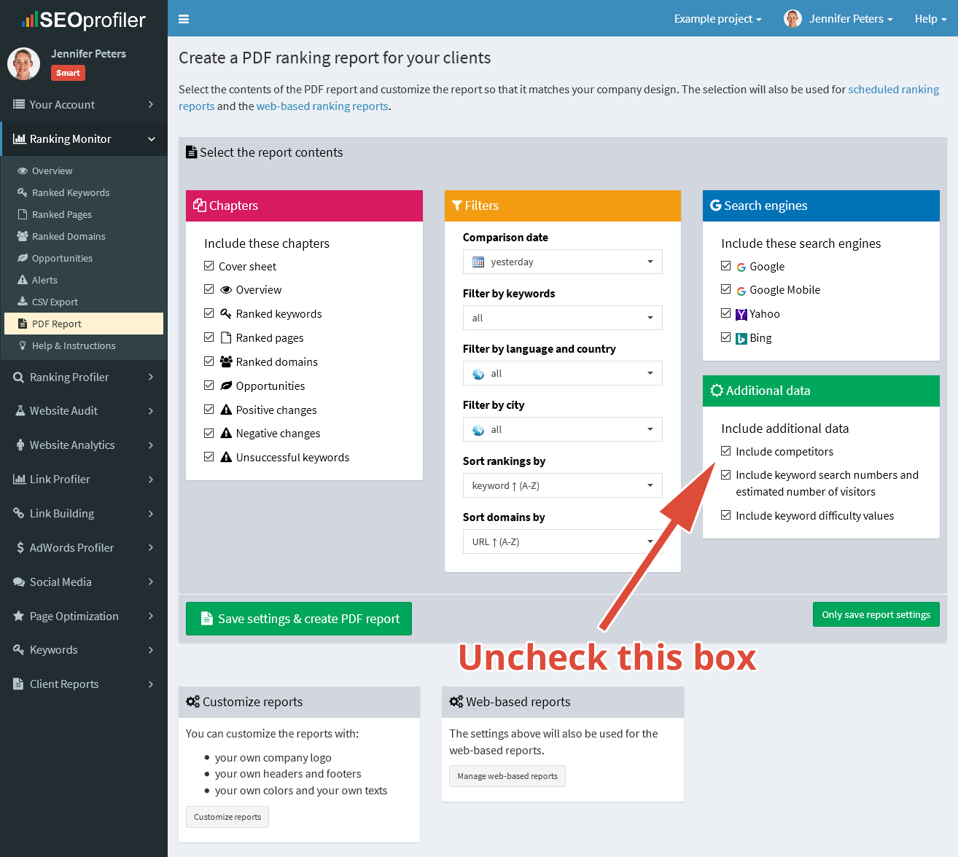
Task: Follow the web-based ranking reports link
Action: (x=322, y=106)
